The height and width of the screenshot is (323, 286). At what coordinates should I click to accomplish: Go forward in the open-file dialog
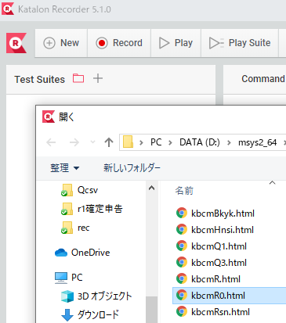[74, 142]
